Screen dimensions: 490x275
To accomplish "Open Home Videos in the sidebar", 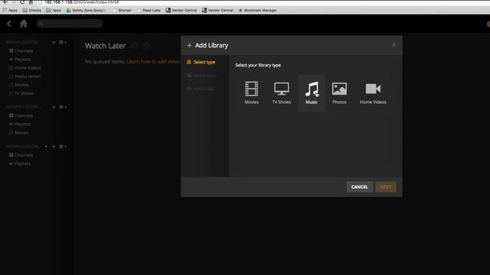I will [x=24, y=68].
